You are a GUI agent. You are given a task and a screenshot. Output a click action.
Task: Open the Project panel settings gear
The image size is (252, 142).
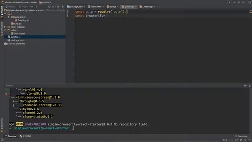[x=59, y=7]
